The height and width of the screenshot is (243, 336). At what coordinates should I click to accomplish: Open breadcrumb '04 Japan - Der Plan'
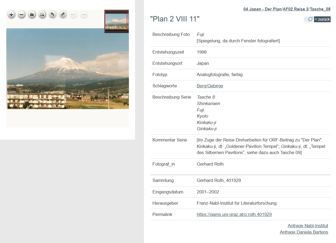pos(262,9)
